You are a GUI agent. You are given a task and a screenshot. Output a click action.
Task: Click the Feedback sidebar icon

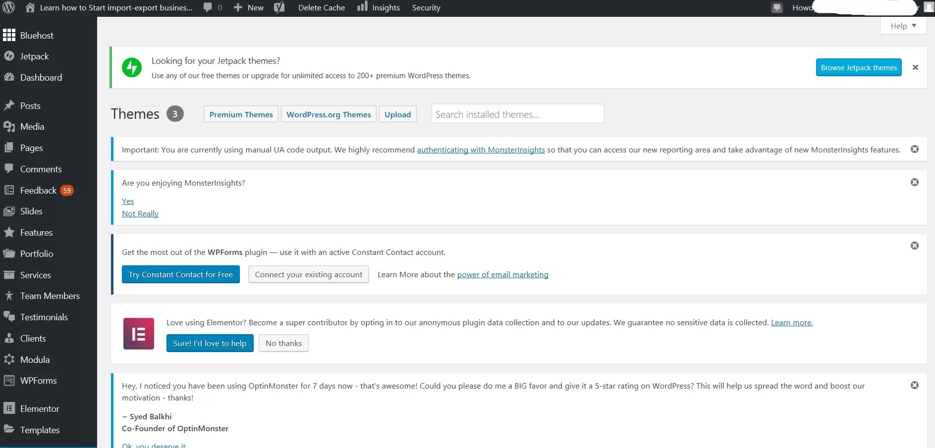click(9, 190)
